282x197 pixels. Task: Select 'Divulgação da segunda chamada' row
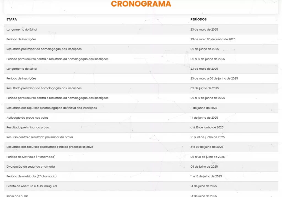(31, 166)
